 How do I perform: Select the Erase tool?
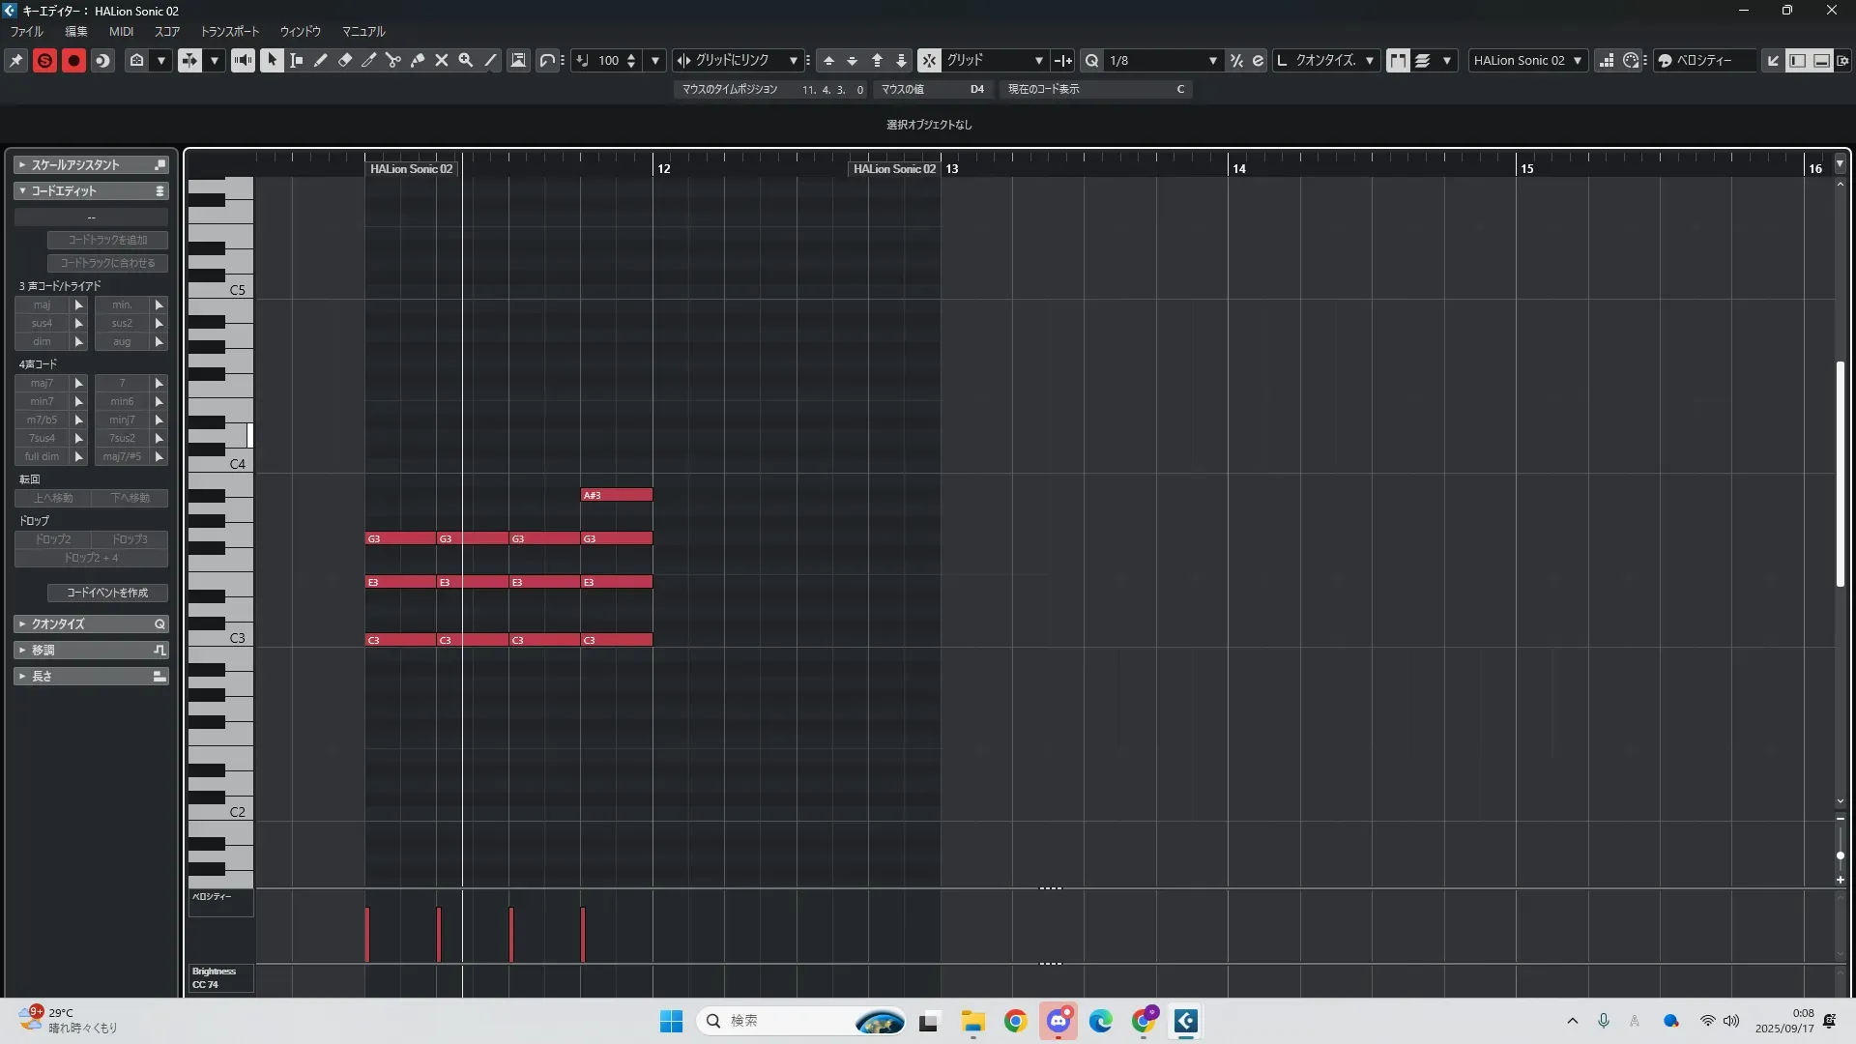coord(345,60)
